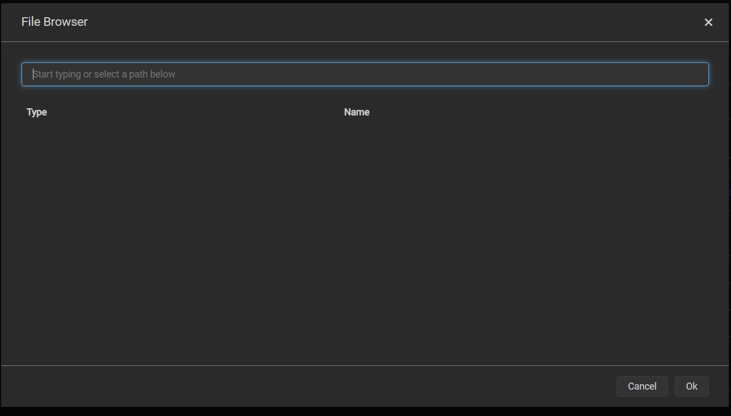Click the path input field
731x416 pixels.
[364, 74]
